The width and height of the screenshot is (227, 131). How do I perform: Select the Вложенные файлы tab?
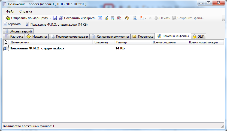pos(173,36)
